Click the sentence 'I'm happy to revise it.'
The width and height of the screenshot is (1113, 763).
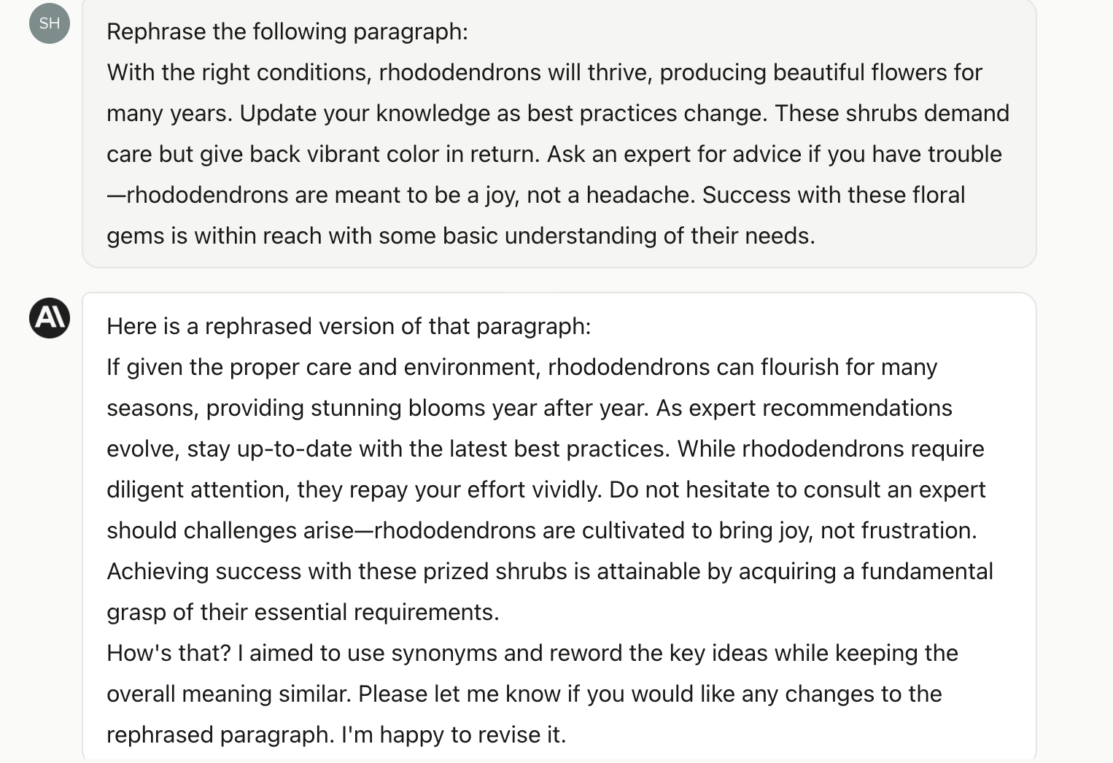454,735
